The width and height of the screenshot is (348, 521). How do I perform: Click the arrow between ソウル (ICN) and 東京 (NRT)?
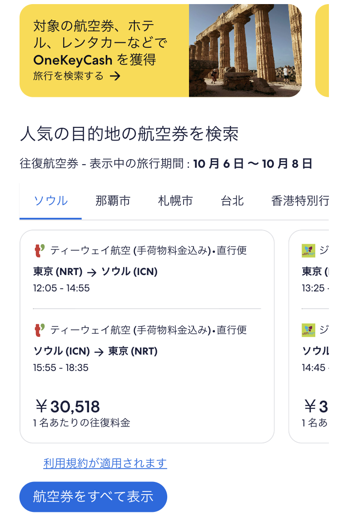click(x=99, y=351)
